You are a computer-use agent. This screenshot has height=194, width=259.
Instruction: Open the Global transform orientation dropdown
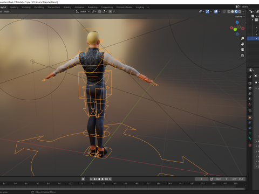83,12
